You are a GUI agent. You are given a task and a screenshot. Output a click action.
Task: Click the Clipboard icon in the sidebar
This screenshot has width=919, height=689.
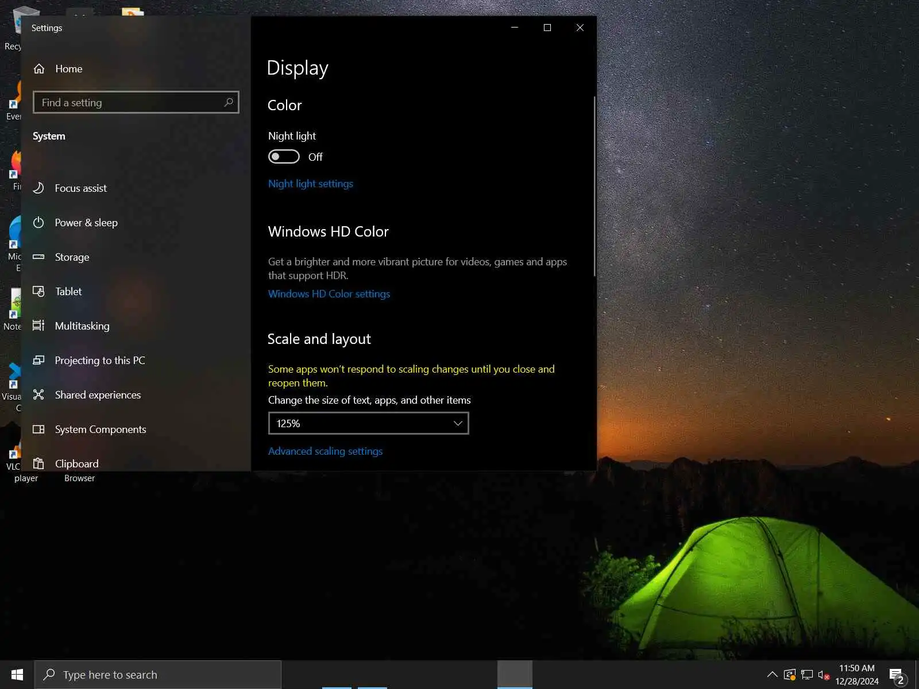38,463
